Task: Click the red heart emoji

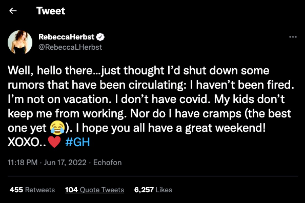Action: pos(54,142)
